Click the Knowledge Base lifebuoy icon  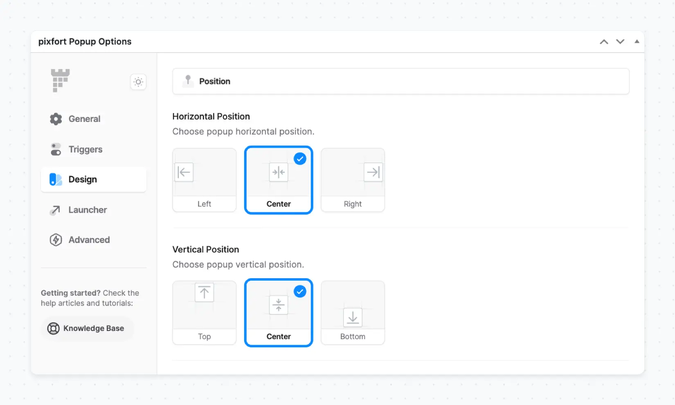tap(54, 328)
